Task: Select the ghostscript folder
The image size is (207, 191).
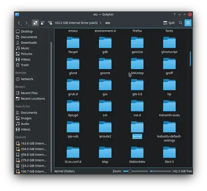Action: (x=169, y=45)
